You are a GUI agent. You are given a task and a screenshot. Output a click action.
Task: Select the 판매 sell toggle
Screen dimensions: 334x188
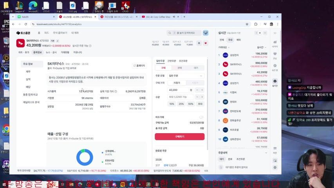180,68
